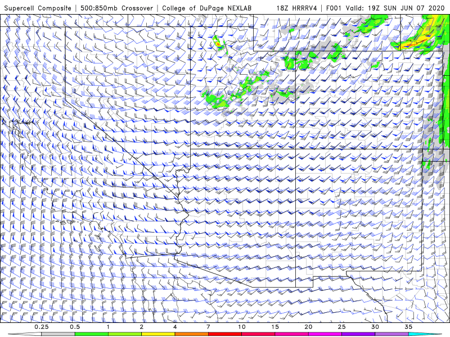Click the 'College of DuPage NEXLAB' label
The height and width of the screenshot is (337, 450).
pos(206,8)
